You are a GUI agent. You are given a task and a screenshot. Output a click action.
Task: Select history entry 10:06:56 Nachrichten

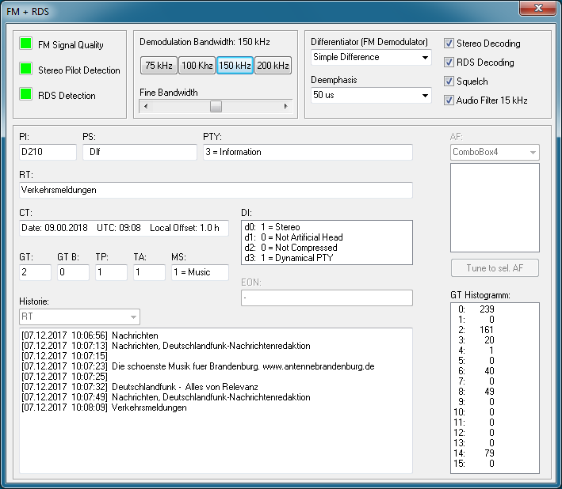click(x=216, y=335)
